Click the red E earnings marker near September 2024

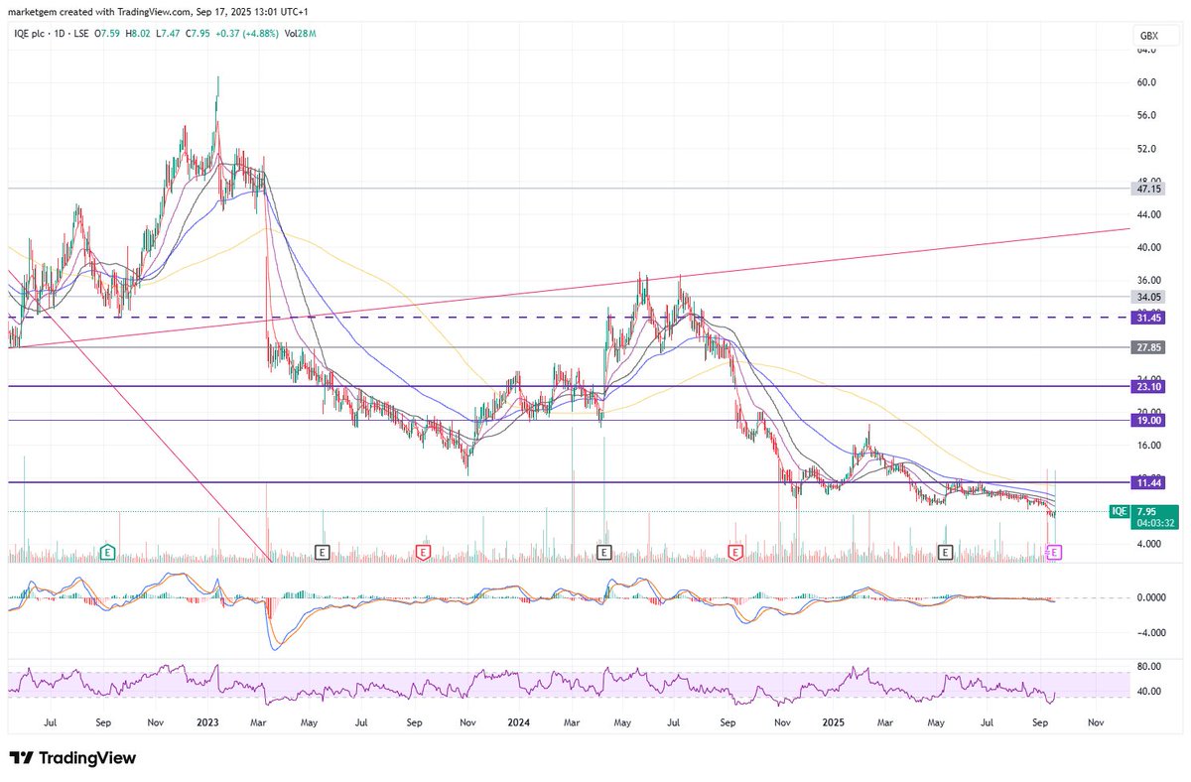coord(735,552)
